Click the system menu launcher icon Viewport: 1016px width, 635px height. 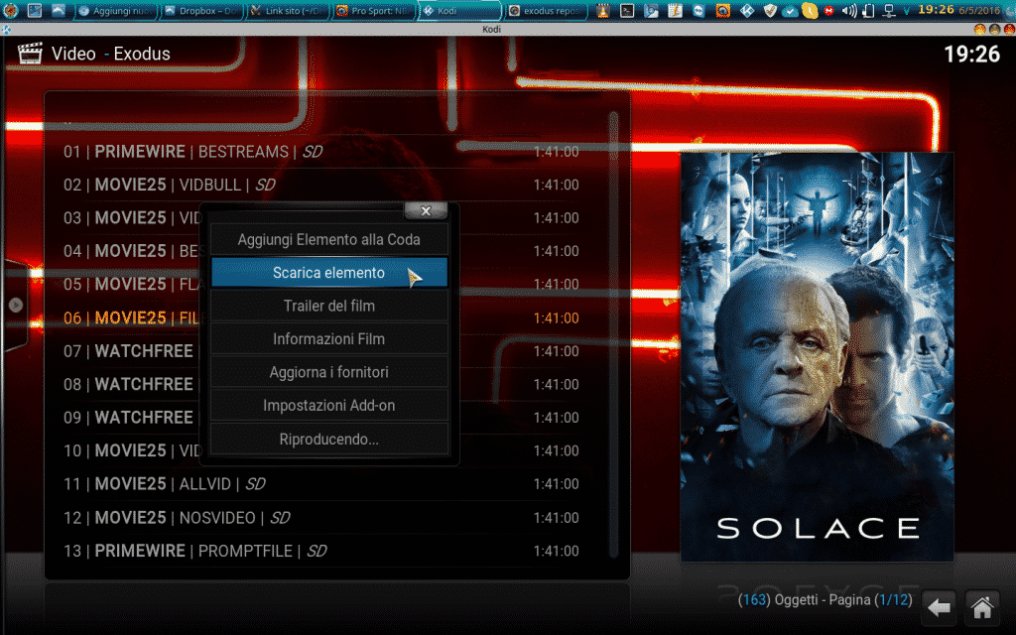tap(11, 10)
